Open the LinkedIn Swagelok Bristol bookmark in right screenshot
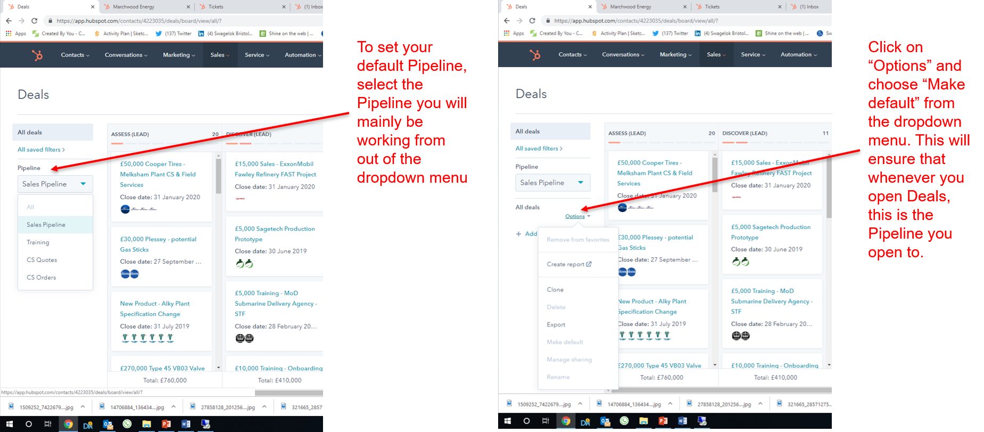 pyautogui.click(x=722, y=34)
